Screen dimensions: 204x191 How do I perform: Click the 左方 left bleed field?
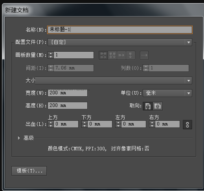(x=134, y=124)
